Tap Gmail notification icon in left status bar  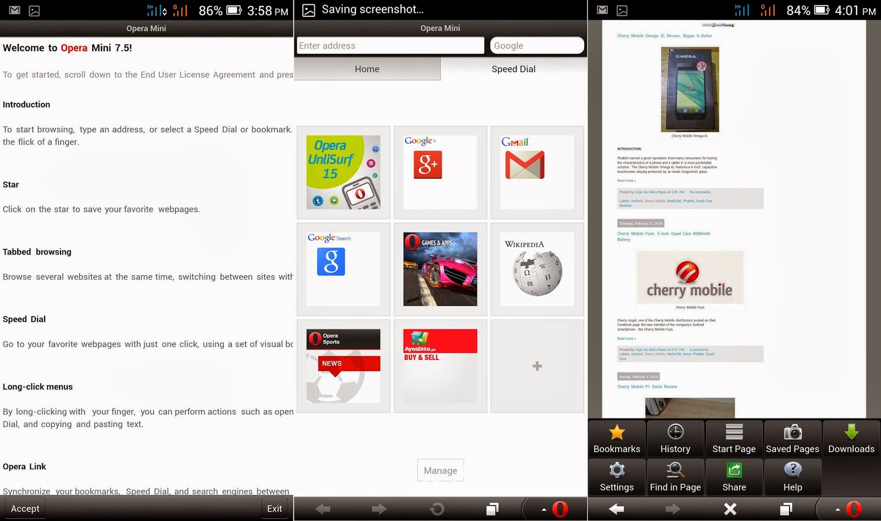pyautogui.click(x=15, y=10)
